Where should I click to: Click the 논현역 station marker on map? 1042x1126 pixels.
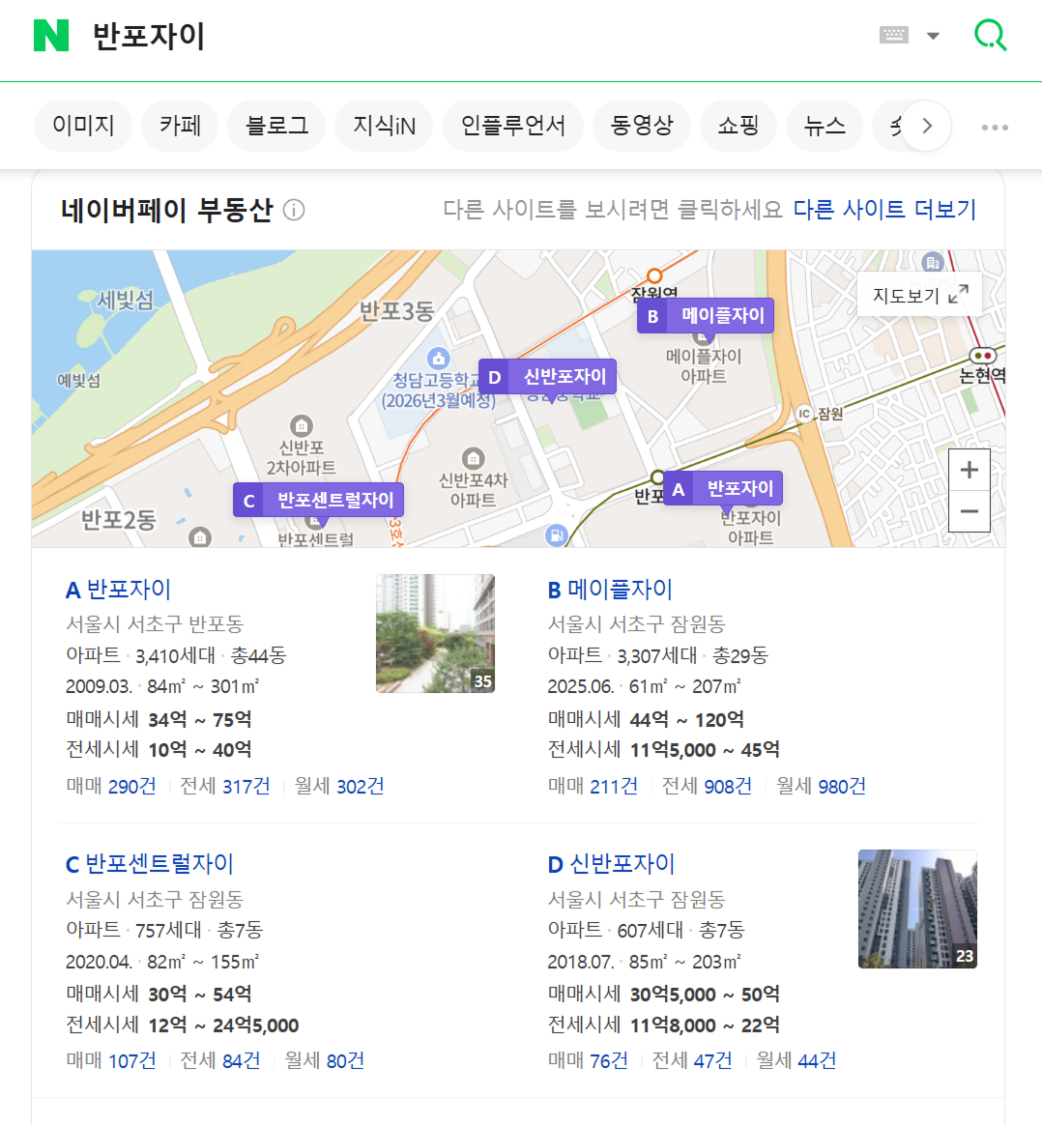[x=982, y=356]
